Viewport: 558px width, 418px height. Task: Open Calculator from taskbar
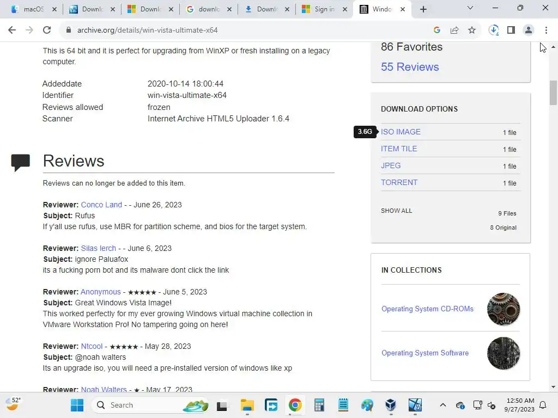pyautogui.click(x=319, y=405)
